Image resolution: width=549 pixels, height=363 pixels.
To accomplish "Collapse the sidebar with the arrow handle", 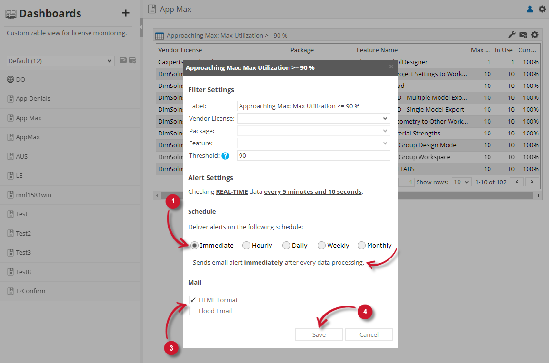I will pos(141,27).
